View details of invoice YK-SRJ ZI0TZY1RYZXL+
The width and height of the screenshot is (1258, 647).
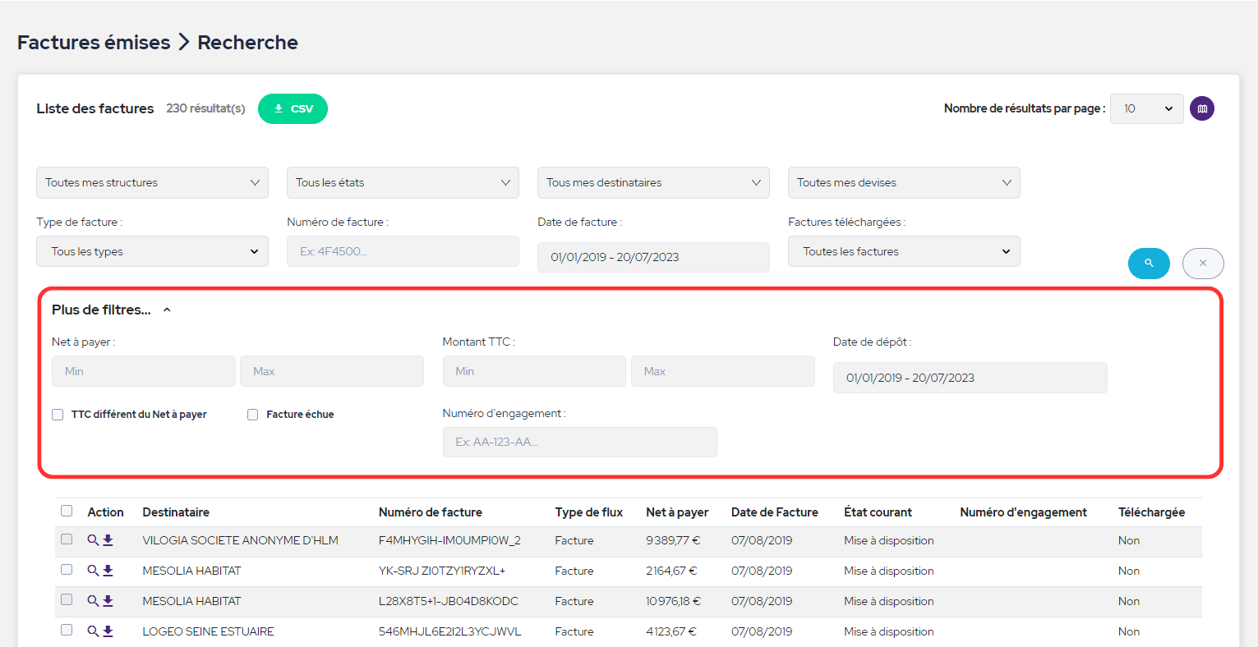93,571
